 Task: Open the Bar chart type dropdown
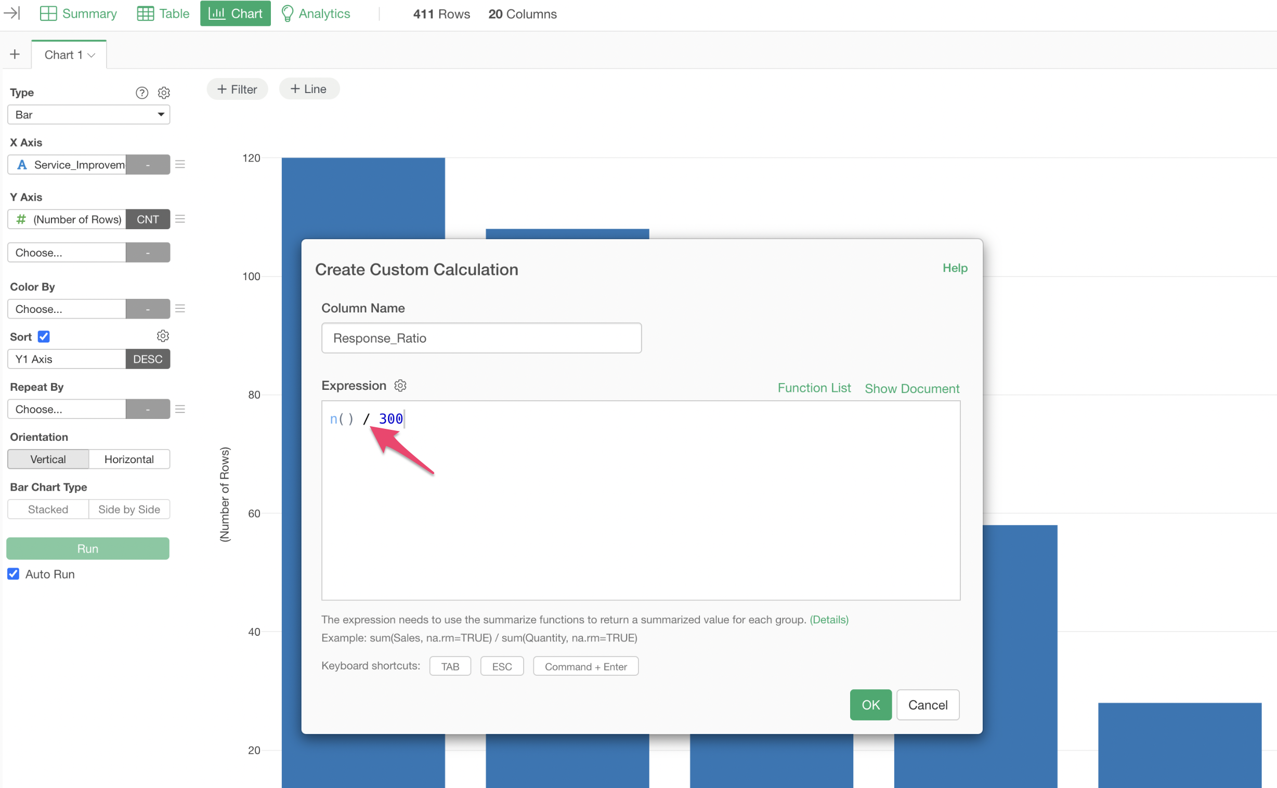(x=88, y=115)
